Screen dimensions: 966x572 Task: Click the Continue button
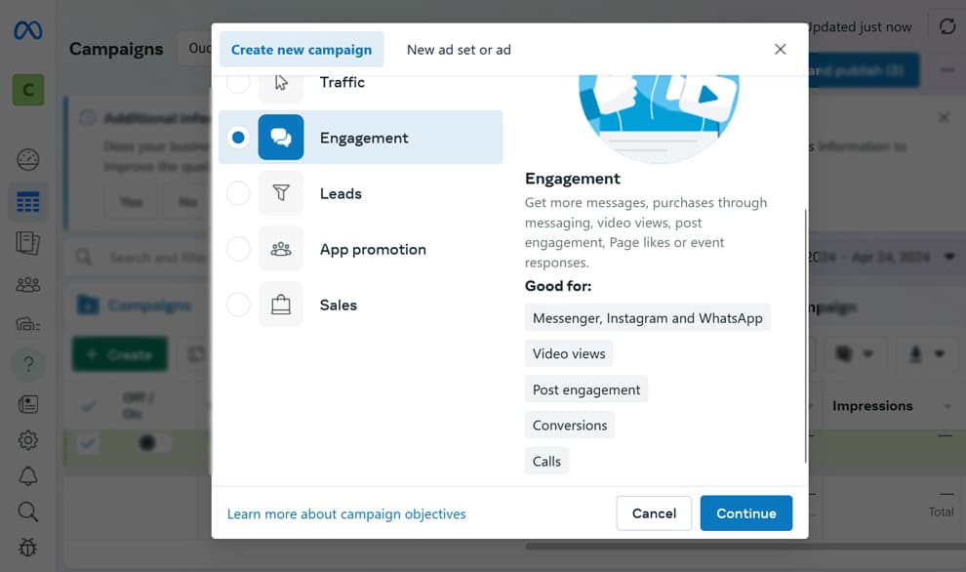[746, 512]
